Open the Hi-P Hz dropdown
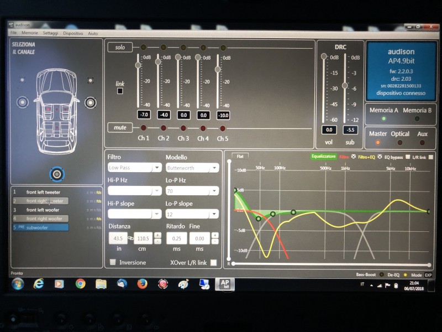442x332 pixels. (x=135, y=190)
